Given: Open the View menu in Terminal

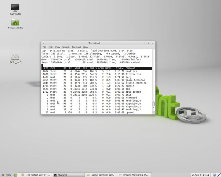Looking at the screenshot, I should [x=57, y=47].
